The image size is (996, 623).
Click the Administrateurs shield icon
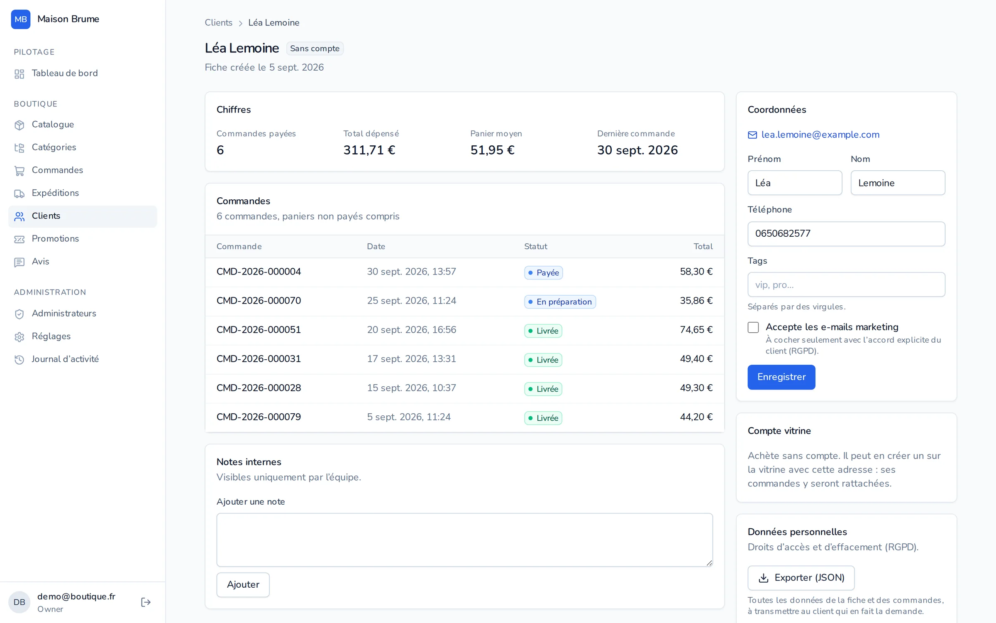pos(19,314)
